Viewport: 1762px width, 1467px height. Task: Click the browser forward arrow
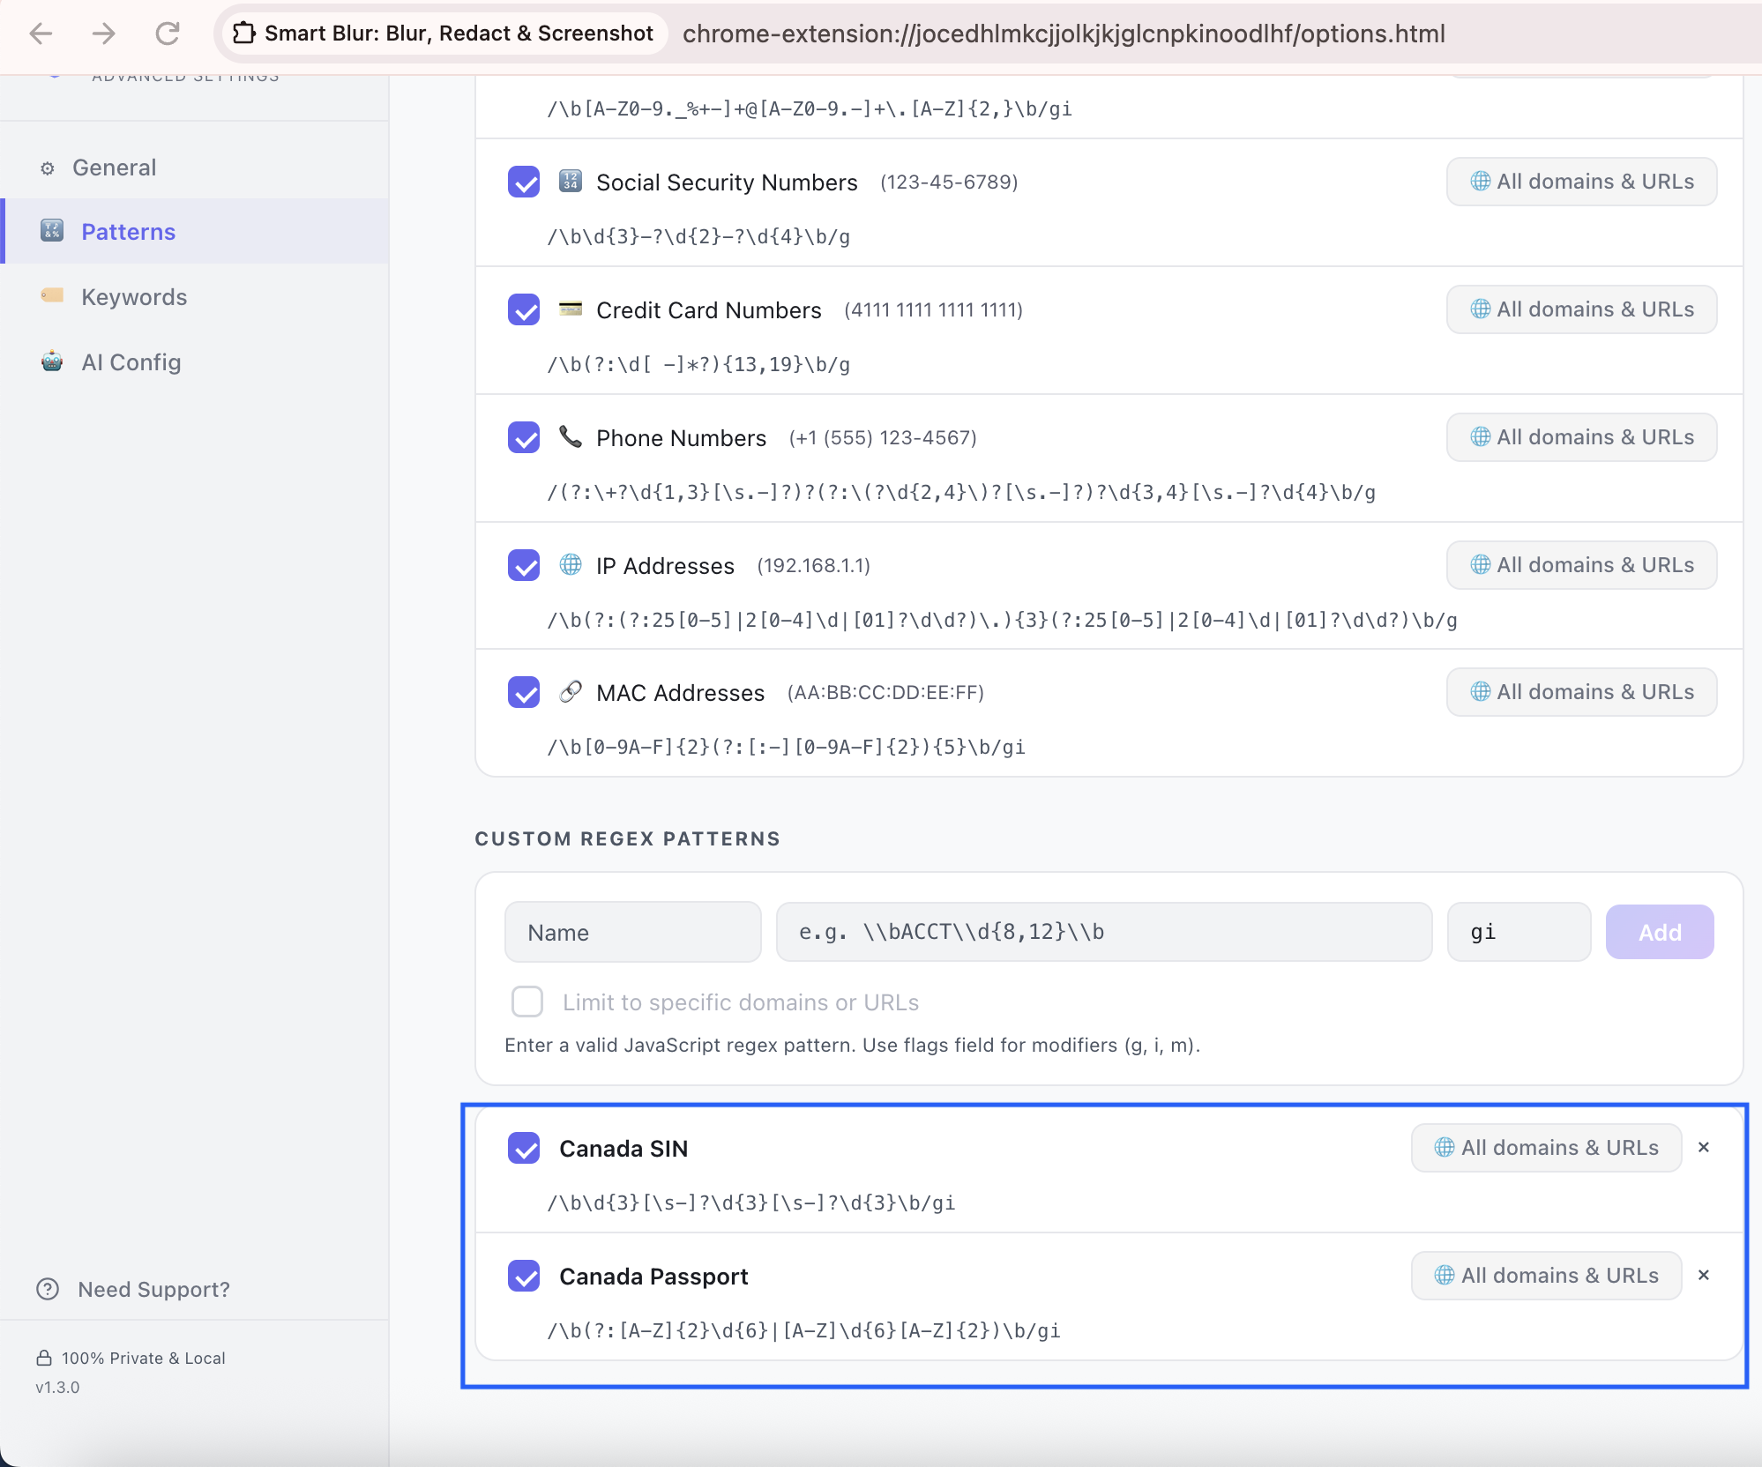point(104,34)
